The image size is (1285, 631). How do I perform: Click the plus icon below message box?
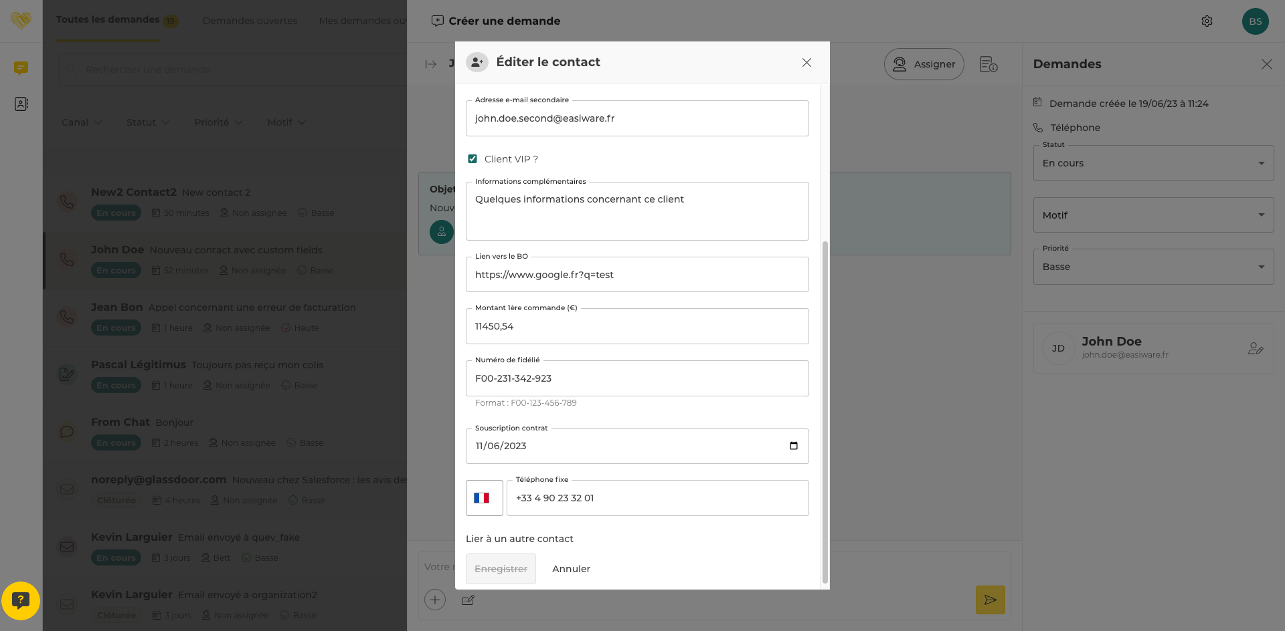point(435,600)
